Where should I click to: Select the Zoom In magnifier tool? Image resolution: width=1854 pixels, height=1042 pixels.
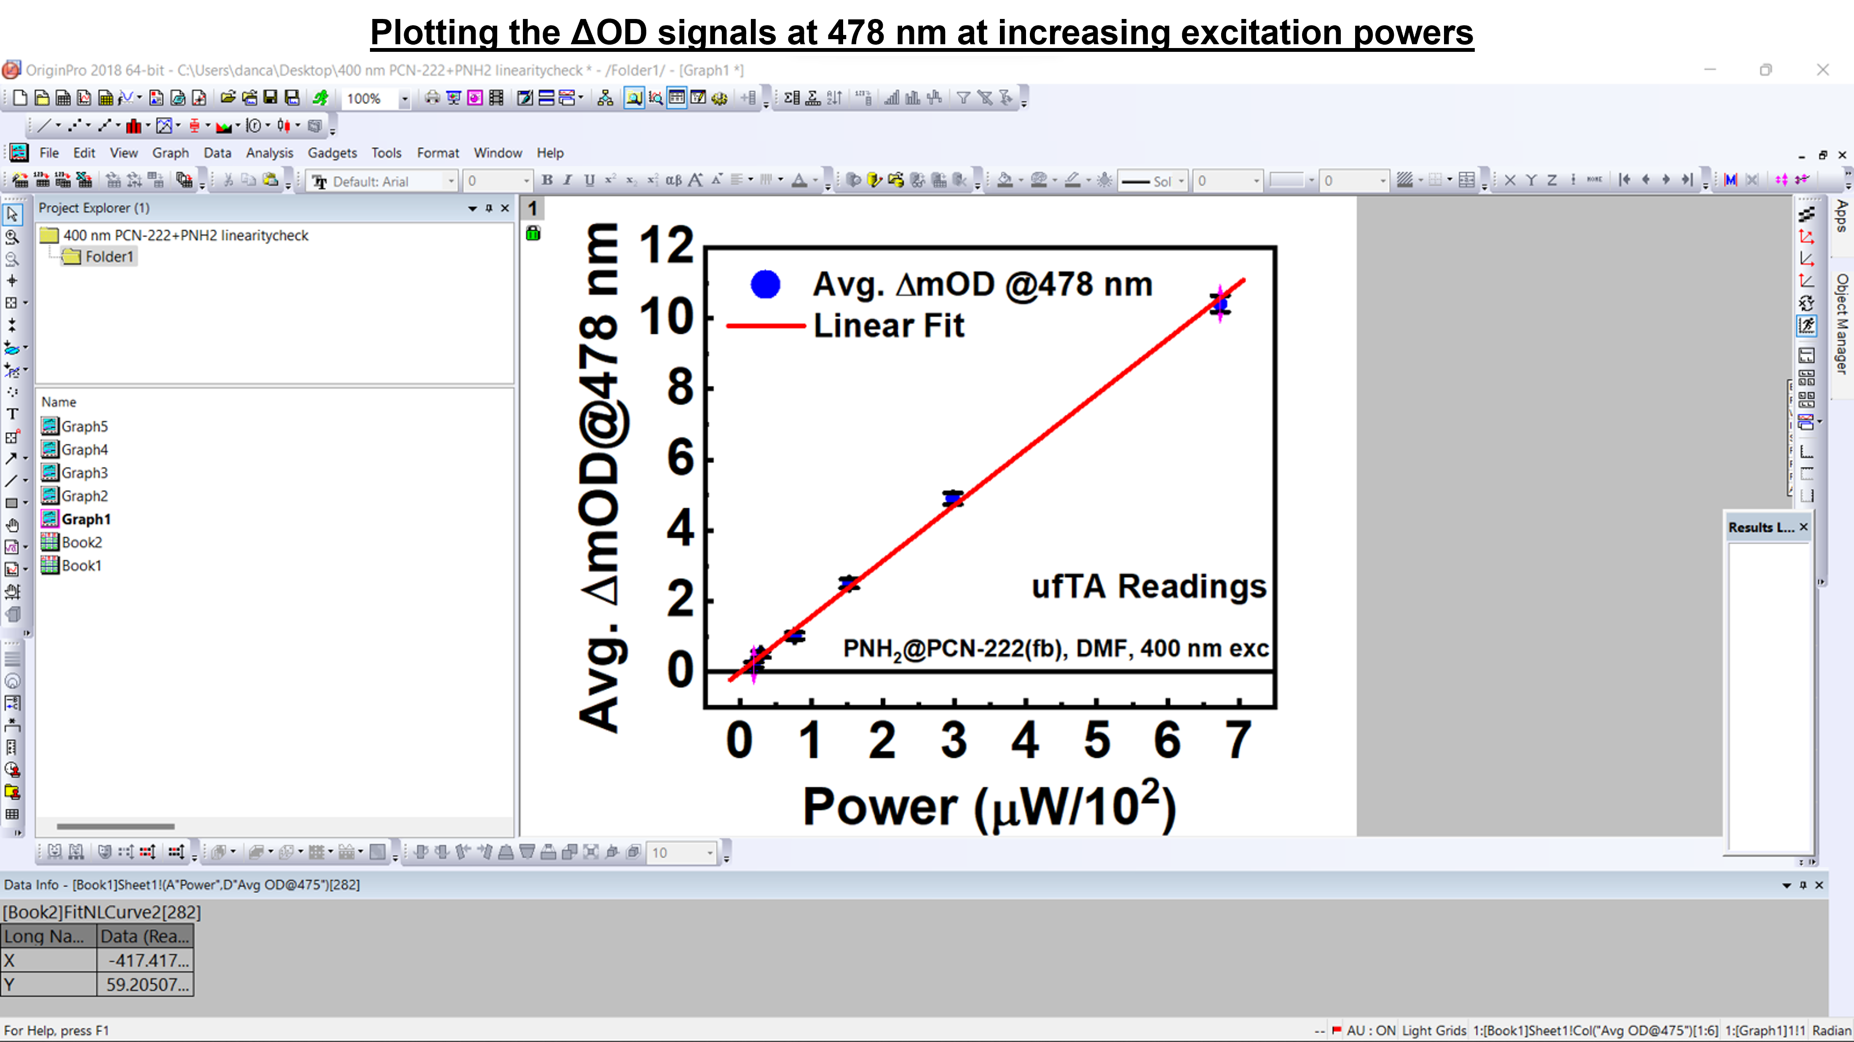click(x=12, y=237)
